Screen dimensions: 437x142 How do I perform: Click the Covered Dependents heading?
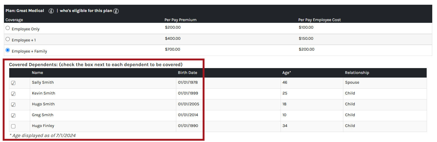[x=96, y=65]
